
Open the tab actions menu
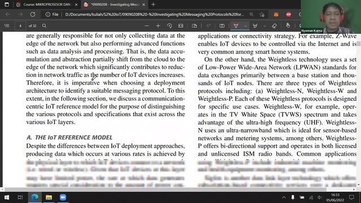pos(7,5)
